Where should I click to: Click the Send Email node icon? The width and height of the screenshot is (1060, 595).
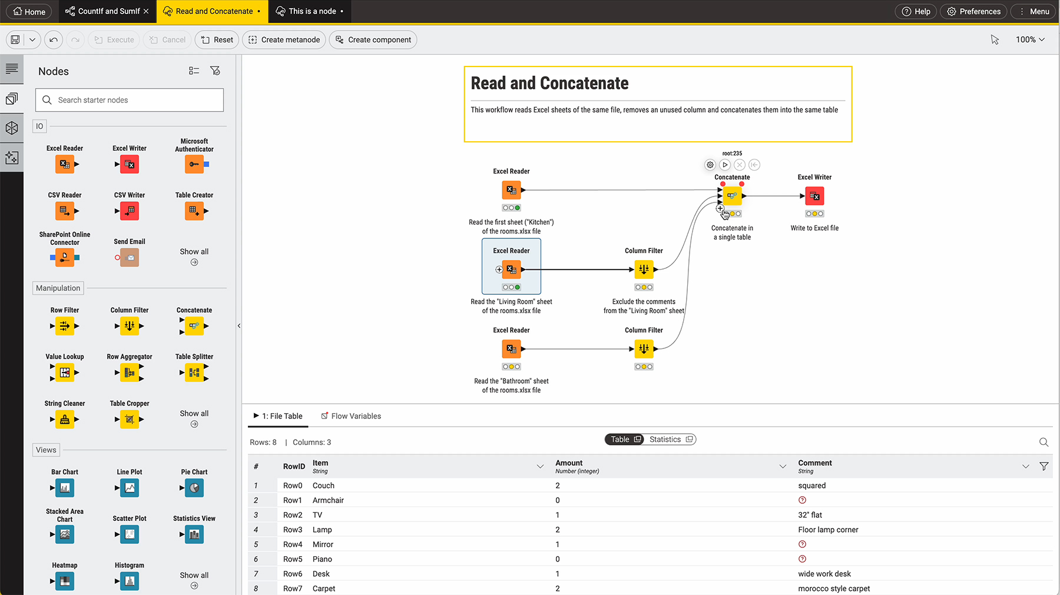click(x=130, y=257)
